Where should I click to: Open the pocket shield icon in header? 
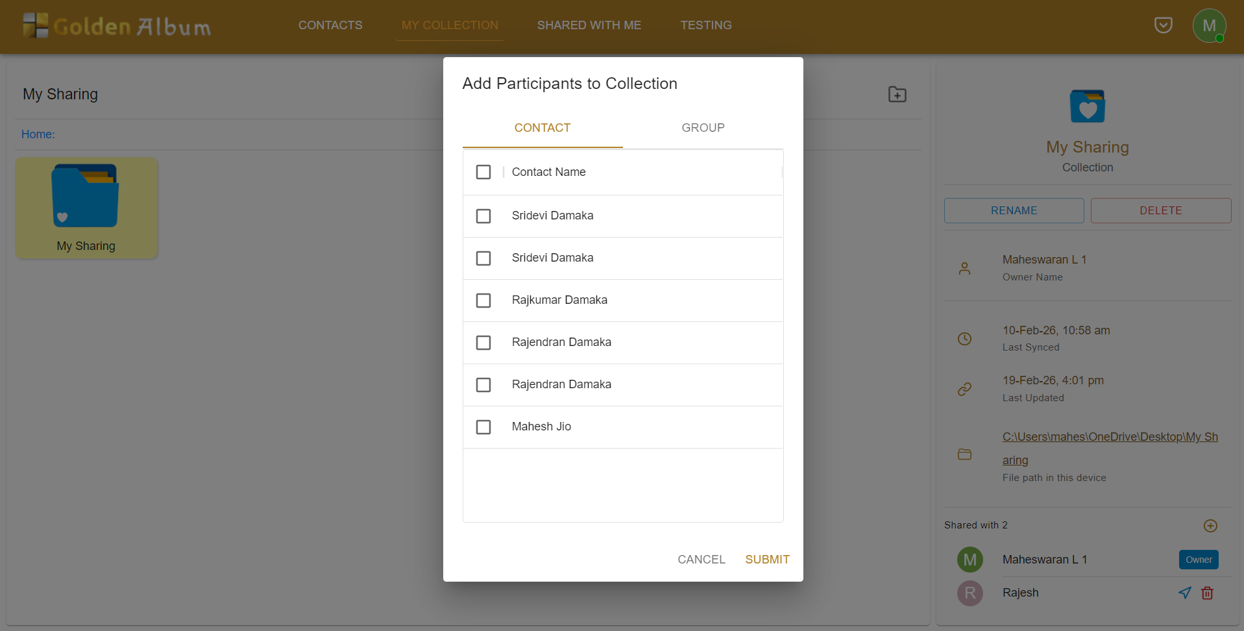(1163, 25)
